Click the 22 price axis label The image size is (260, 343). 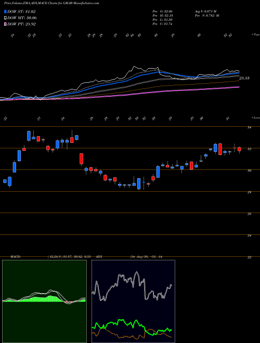click(x=249, y=257)
